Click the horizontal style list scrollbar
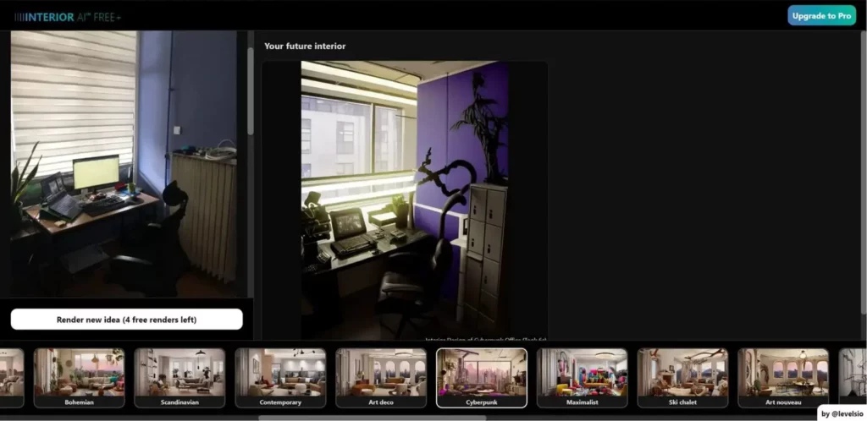Screen dimensions: 867x421 (x=373, y=417)
